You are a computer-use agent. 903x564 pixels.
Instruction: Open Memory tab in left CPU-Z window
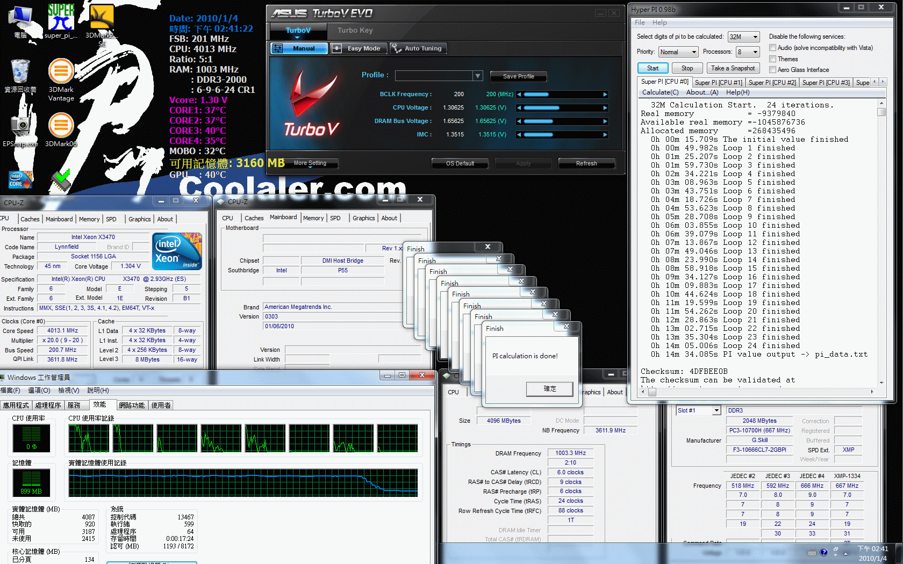pyautogui.click(x=89, y=219)
